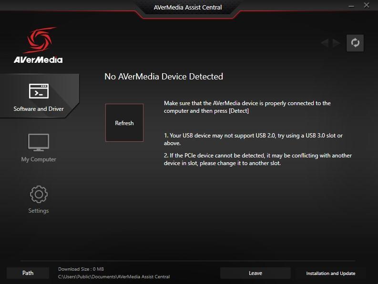Click the PCIe device conflict tip text
The image size is (378, 284).
pos(258,159)
